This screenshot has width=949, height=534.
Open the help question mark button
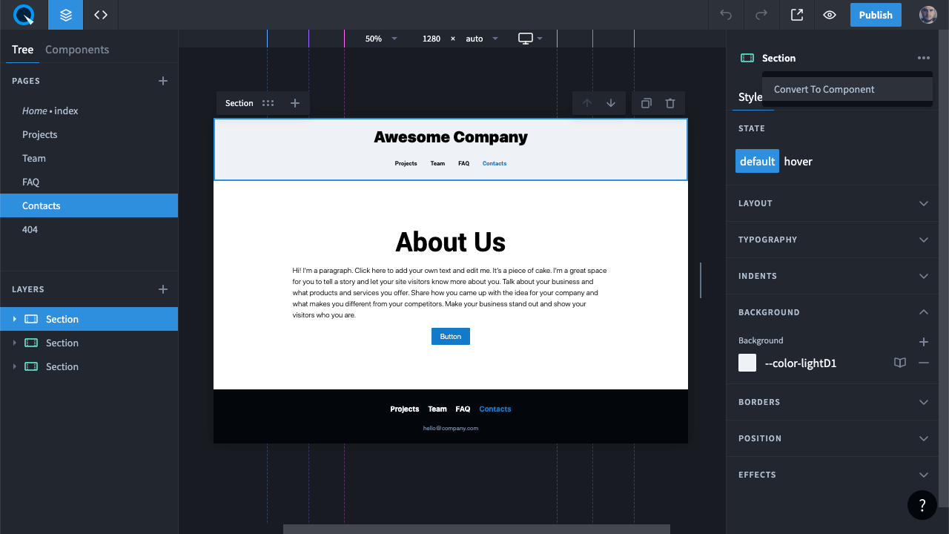point(922,505)
